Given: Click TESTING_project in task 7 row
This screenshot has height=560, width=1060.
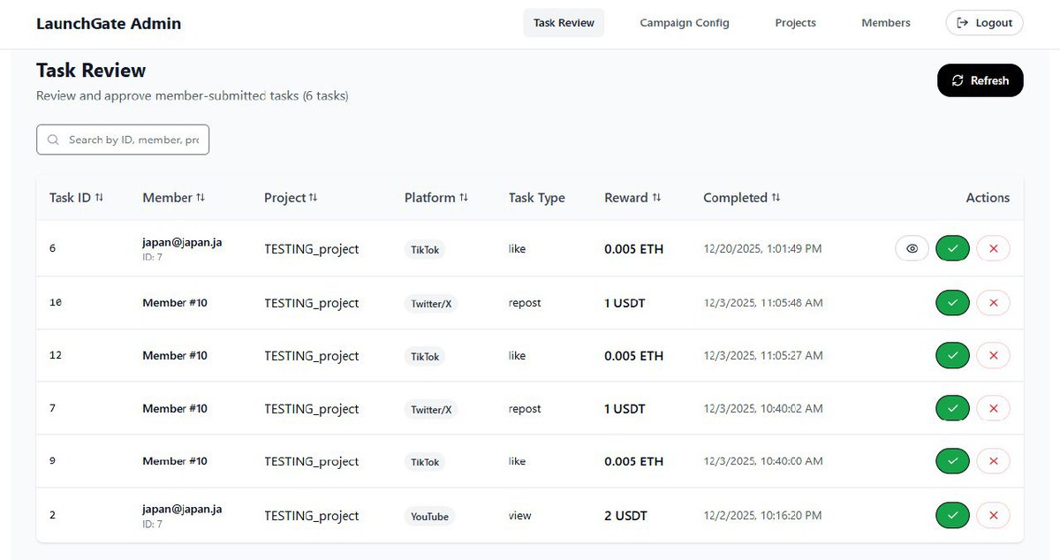Looking at the screenshot, I should (x=312, y=409).
